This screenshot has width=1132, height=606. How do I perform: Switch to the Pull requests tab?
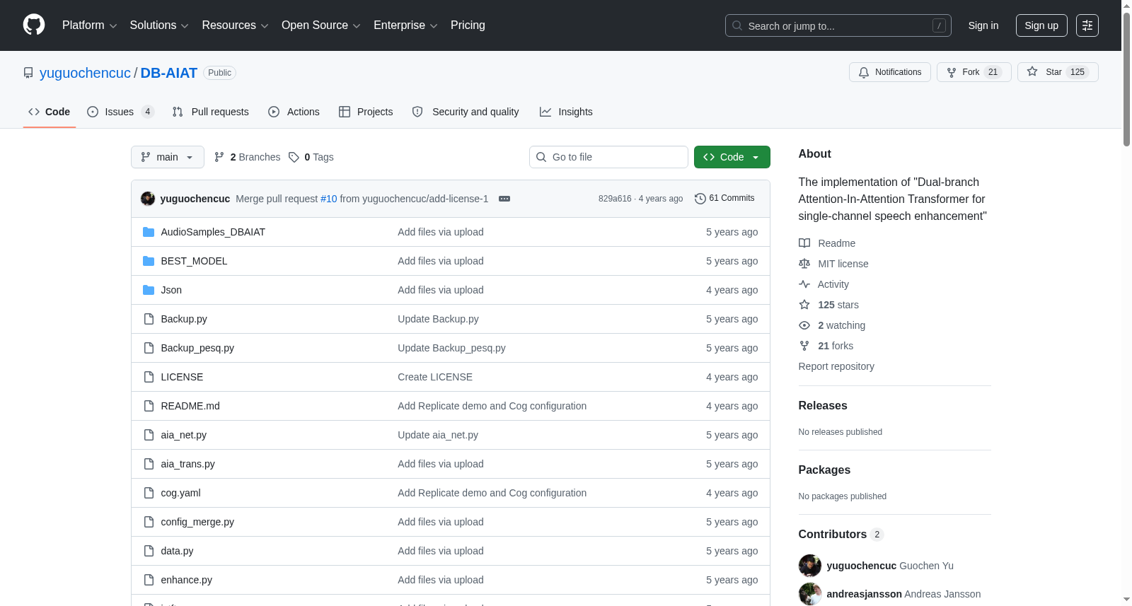pyautogui.click(x=211, y=112)
